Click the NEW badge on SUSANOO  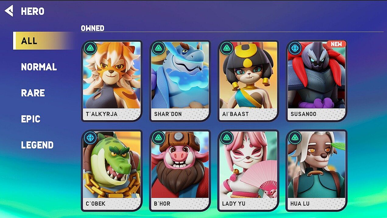coord(336,44)
